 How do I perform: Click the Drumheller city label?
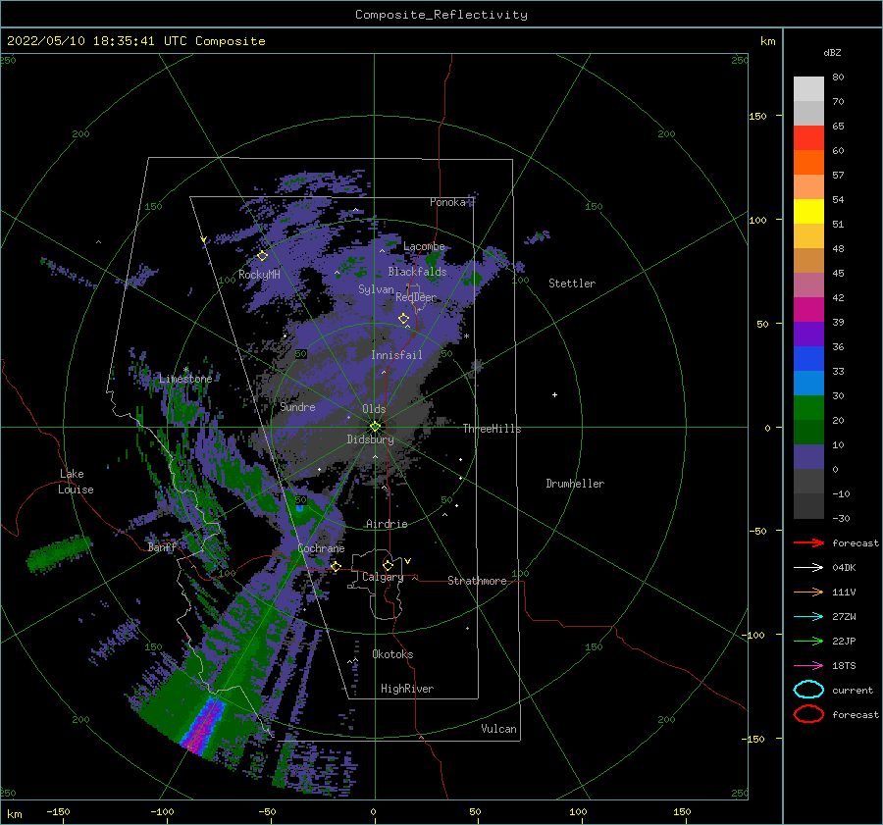coord(575,484)
